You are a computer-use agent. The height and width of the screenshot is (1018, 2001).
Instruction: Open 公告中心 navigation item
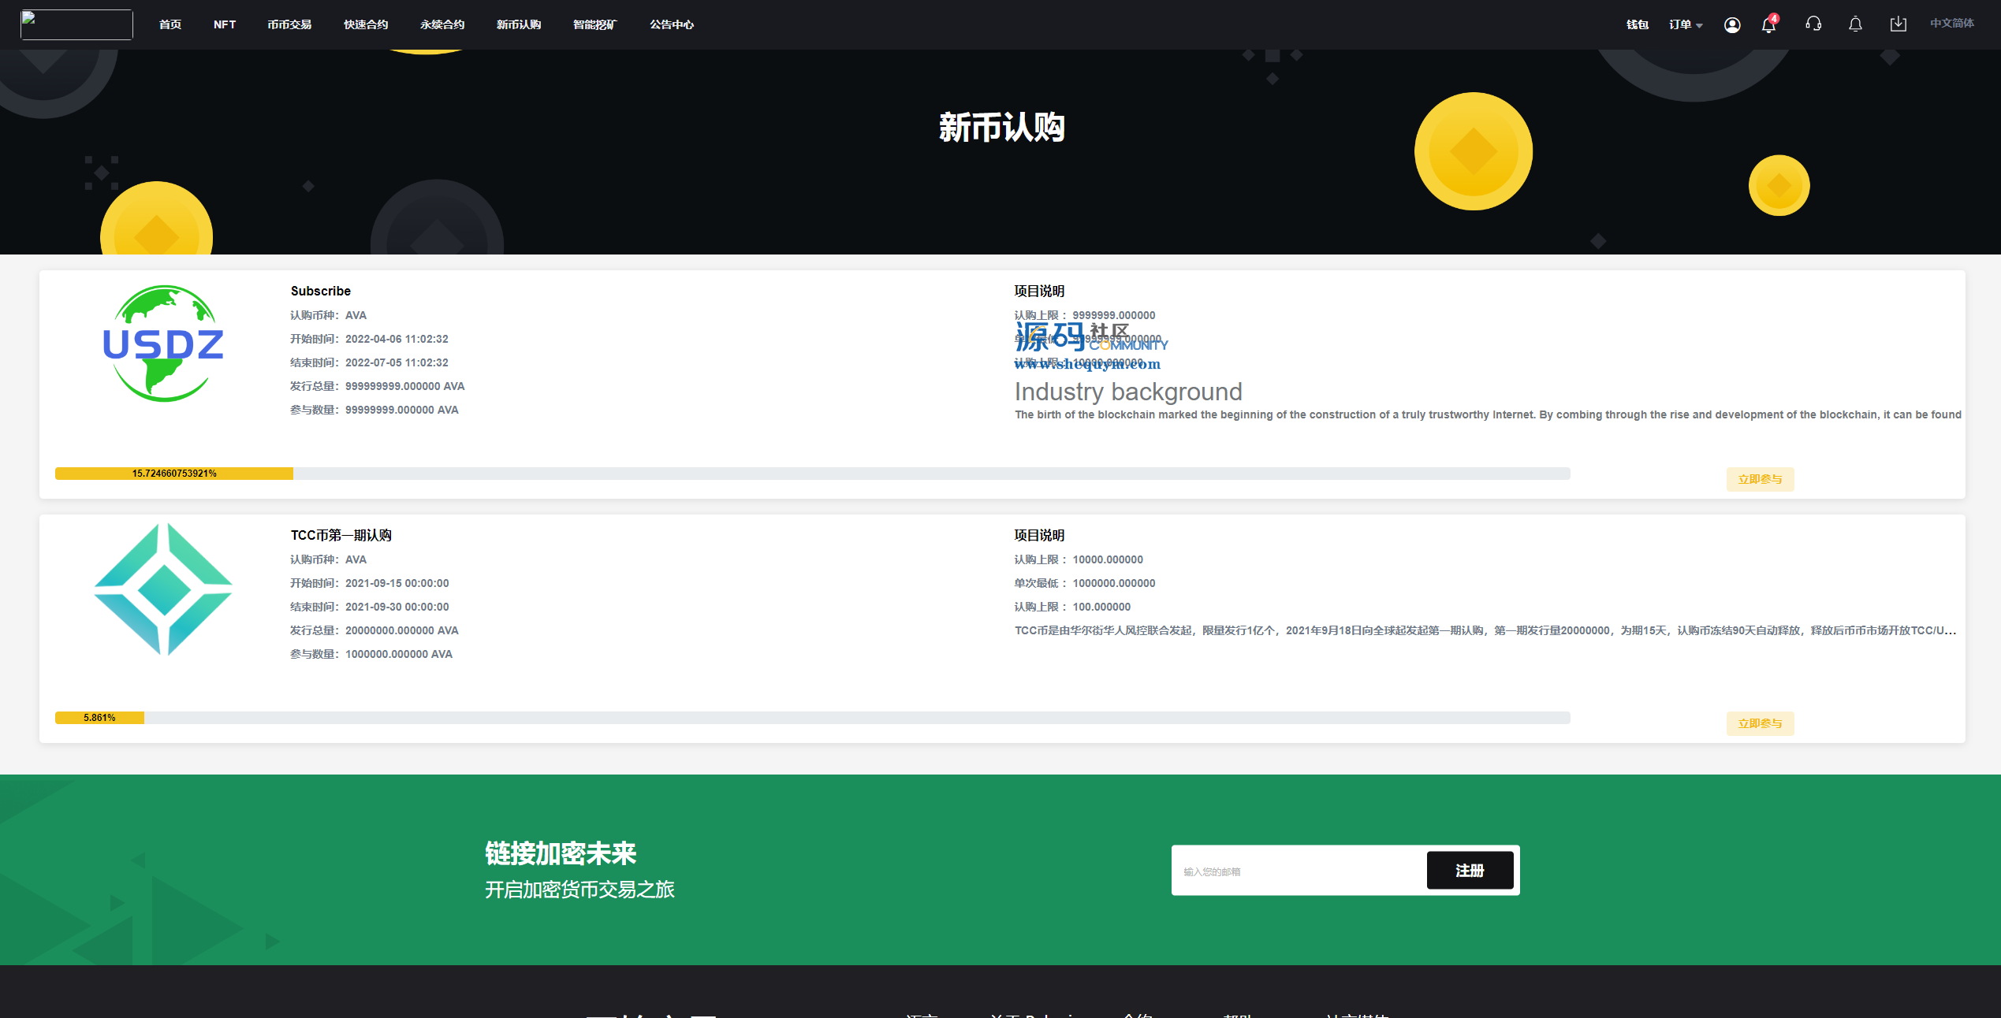[672, 24]
